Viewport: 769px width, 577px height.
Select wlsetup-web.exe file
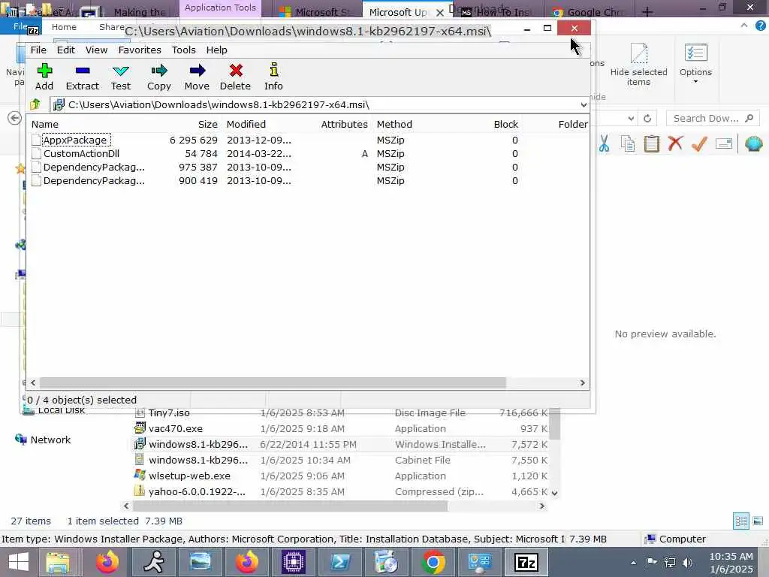[189, 476]
